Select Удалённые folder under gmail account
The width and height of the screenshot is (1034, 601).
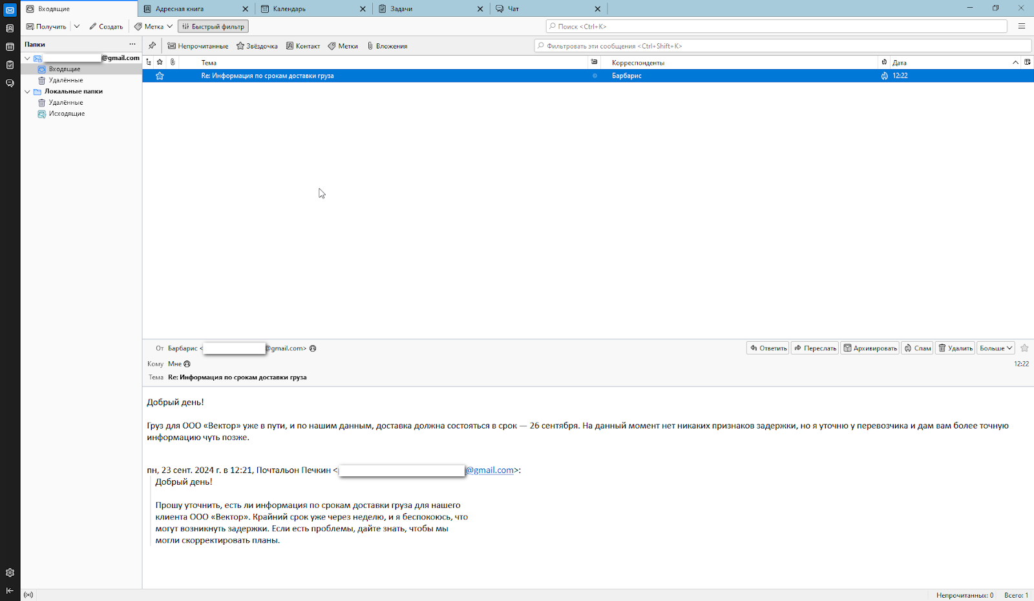coord(81,80)
